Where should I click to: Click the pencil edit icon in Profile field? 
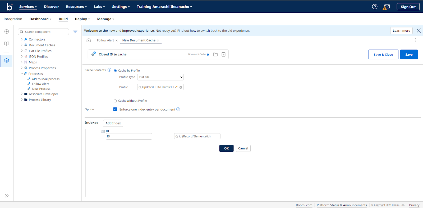pyautogui.click(x=176, y=87)
